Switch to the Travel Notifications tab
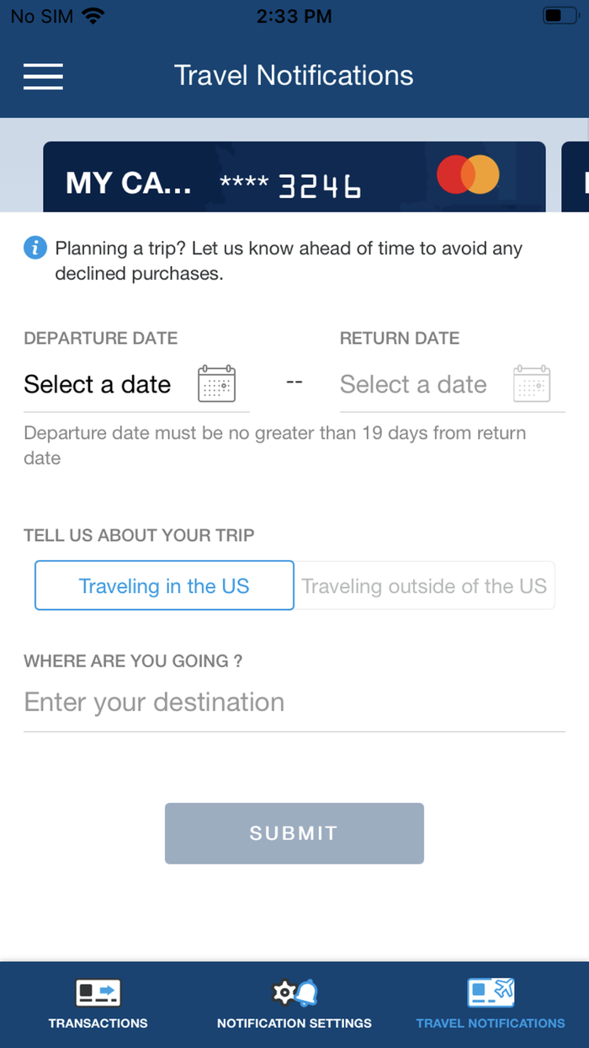Screen dimensions: 589x1048 (x=491, y=1003)
